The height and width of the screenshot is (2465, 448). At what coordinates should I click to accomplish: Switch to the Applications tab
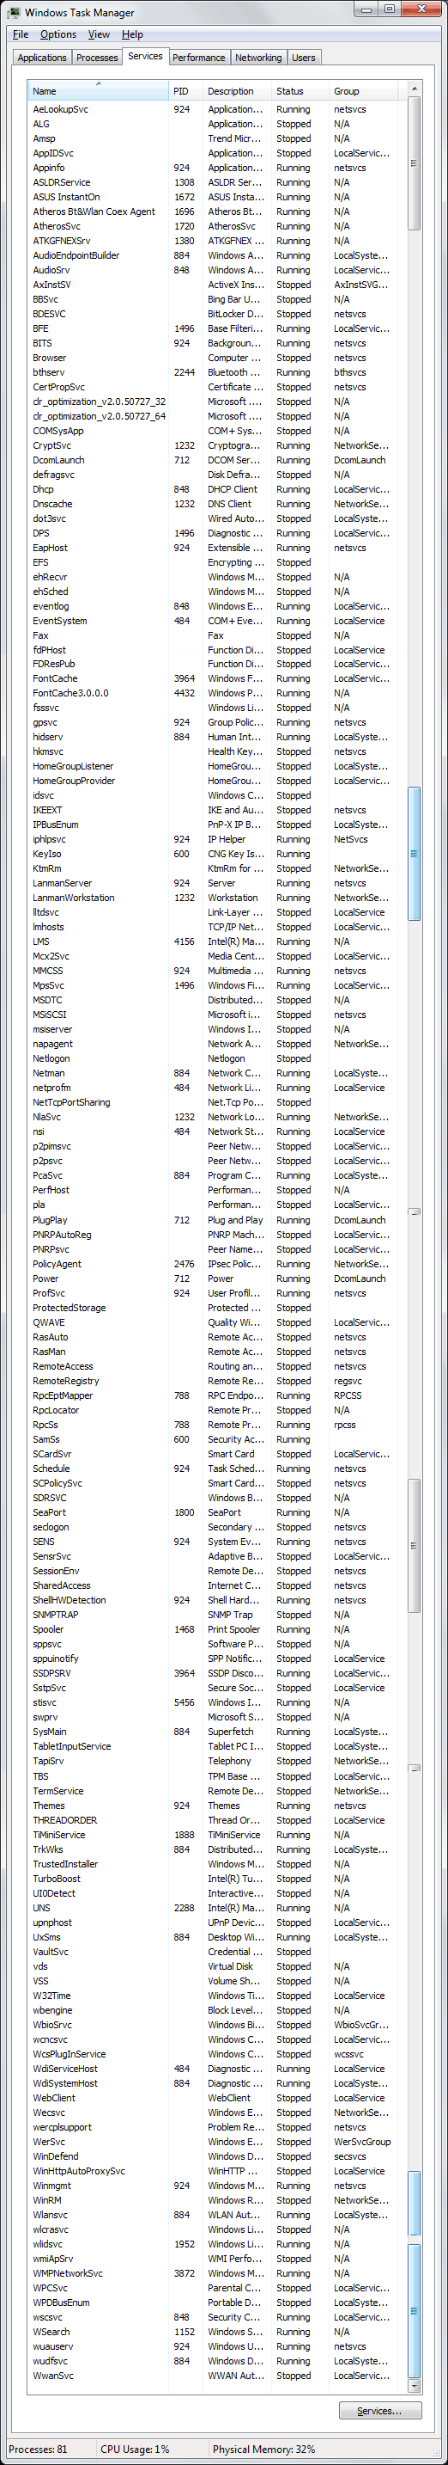[x=42, y=58]
